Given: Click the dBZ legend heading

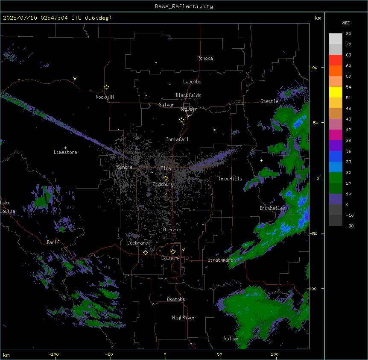Looking at the screenshot, I should [346, 23].
